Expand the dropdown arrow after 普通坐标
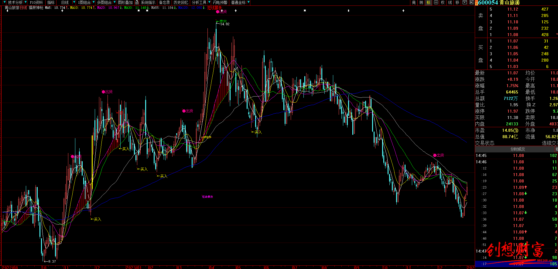This screenshot has height=269, width=558. point(249,2)
